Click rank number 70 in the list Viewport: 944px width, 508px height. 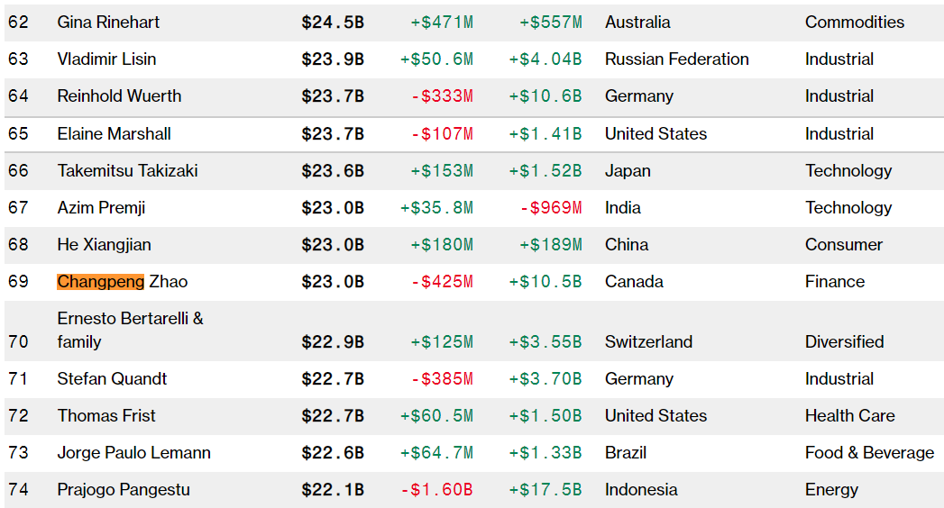pos(18,341)
